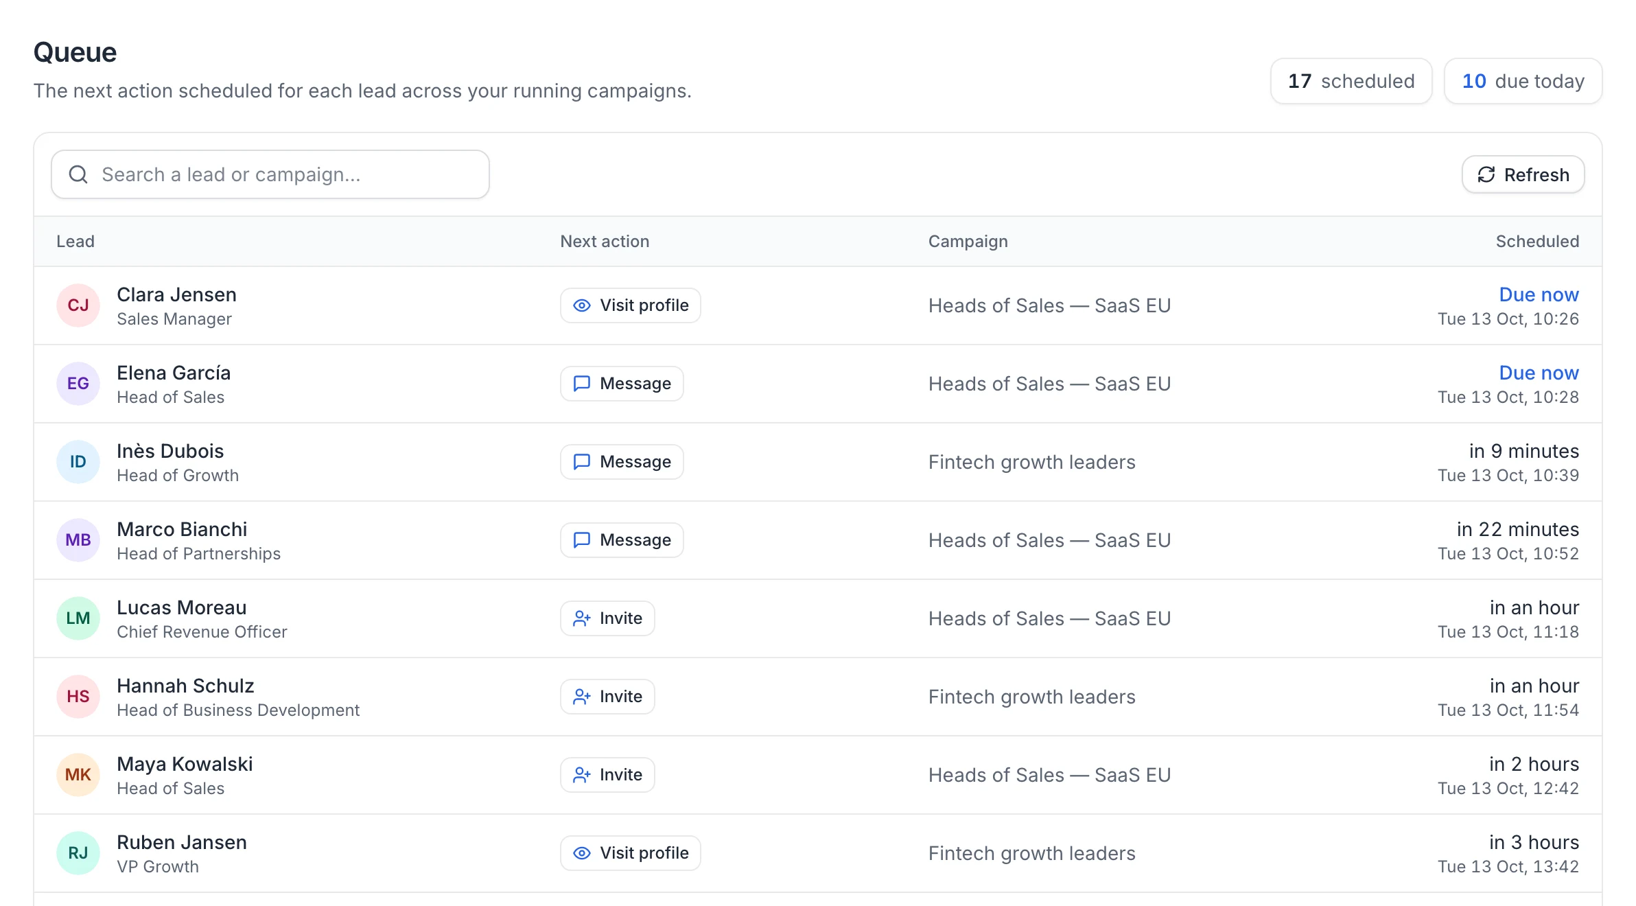
Task: Open Clara Jensen's lead name
Action: [x=176, y=294]
